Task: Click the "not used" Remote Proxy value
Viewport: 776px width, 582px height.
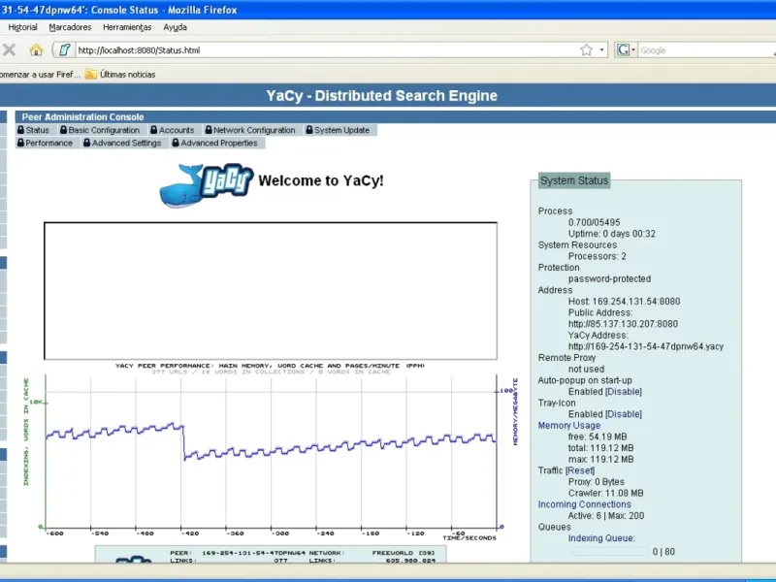Action: [587, 370]
